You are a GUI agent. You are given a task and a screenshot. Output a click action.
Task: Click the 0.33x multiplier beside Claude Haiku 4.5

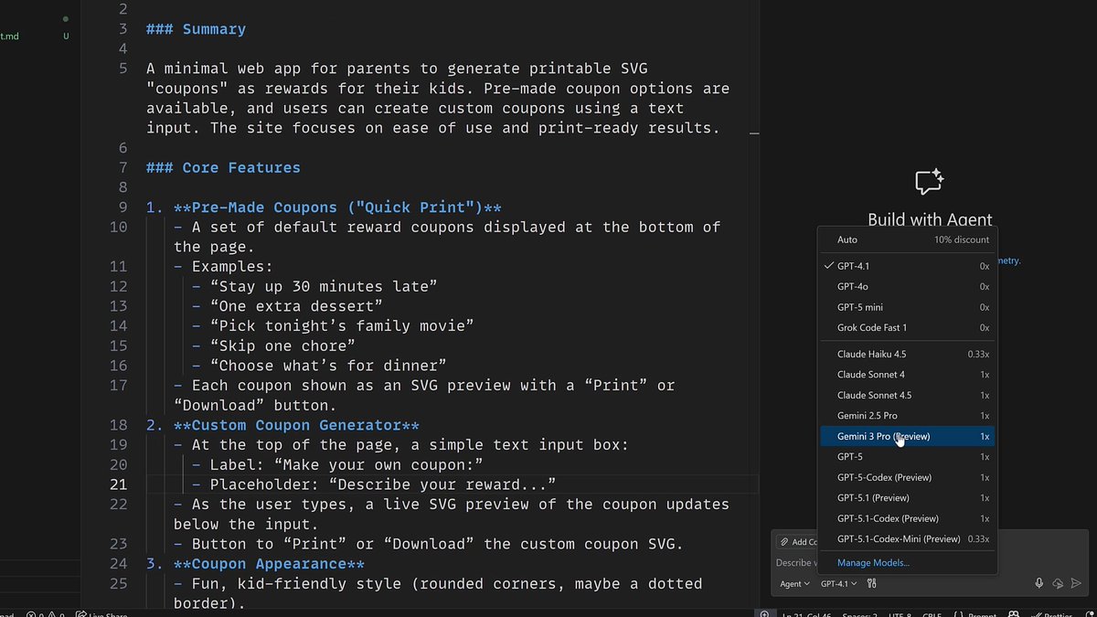click(978, 354)
